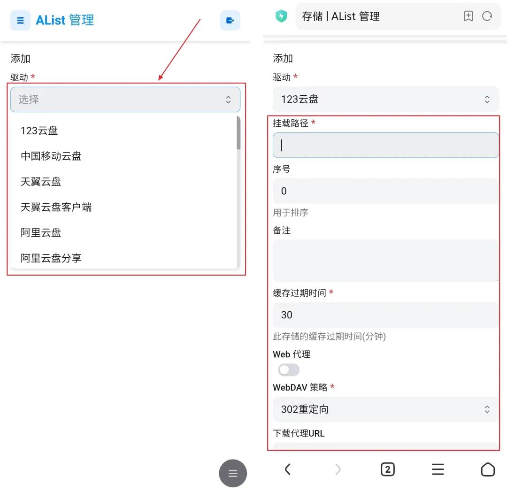The image size is (507, 492).
Task: Click the logout icon in AList header
Action: click(230, 21)
